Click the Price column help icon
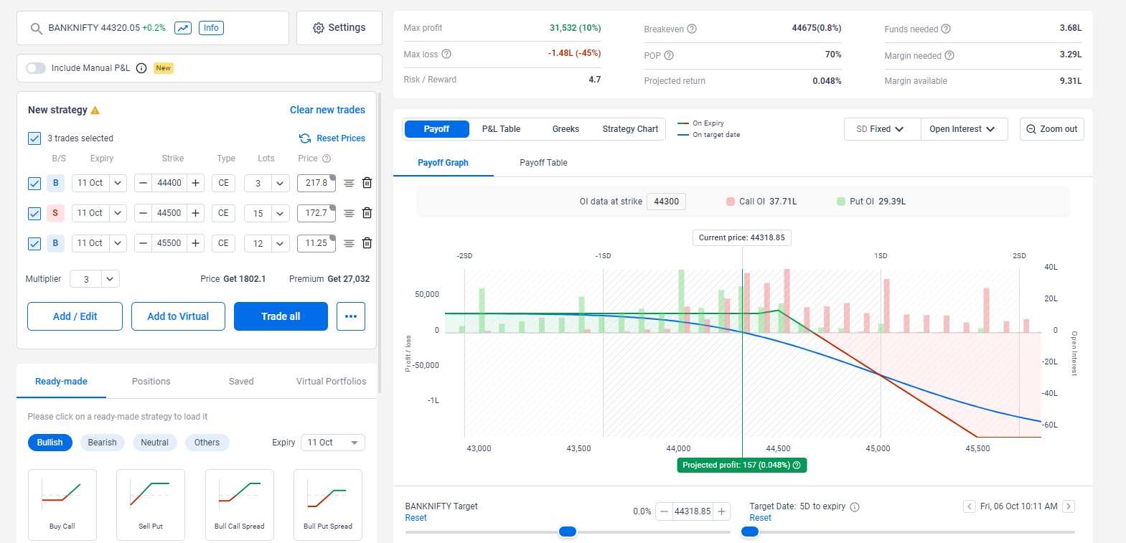 coord(327,159)
